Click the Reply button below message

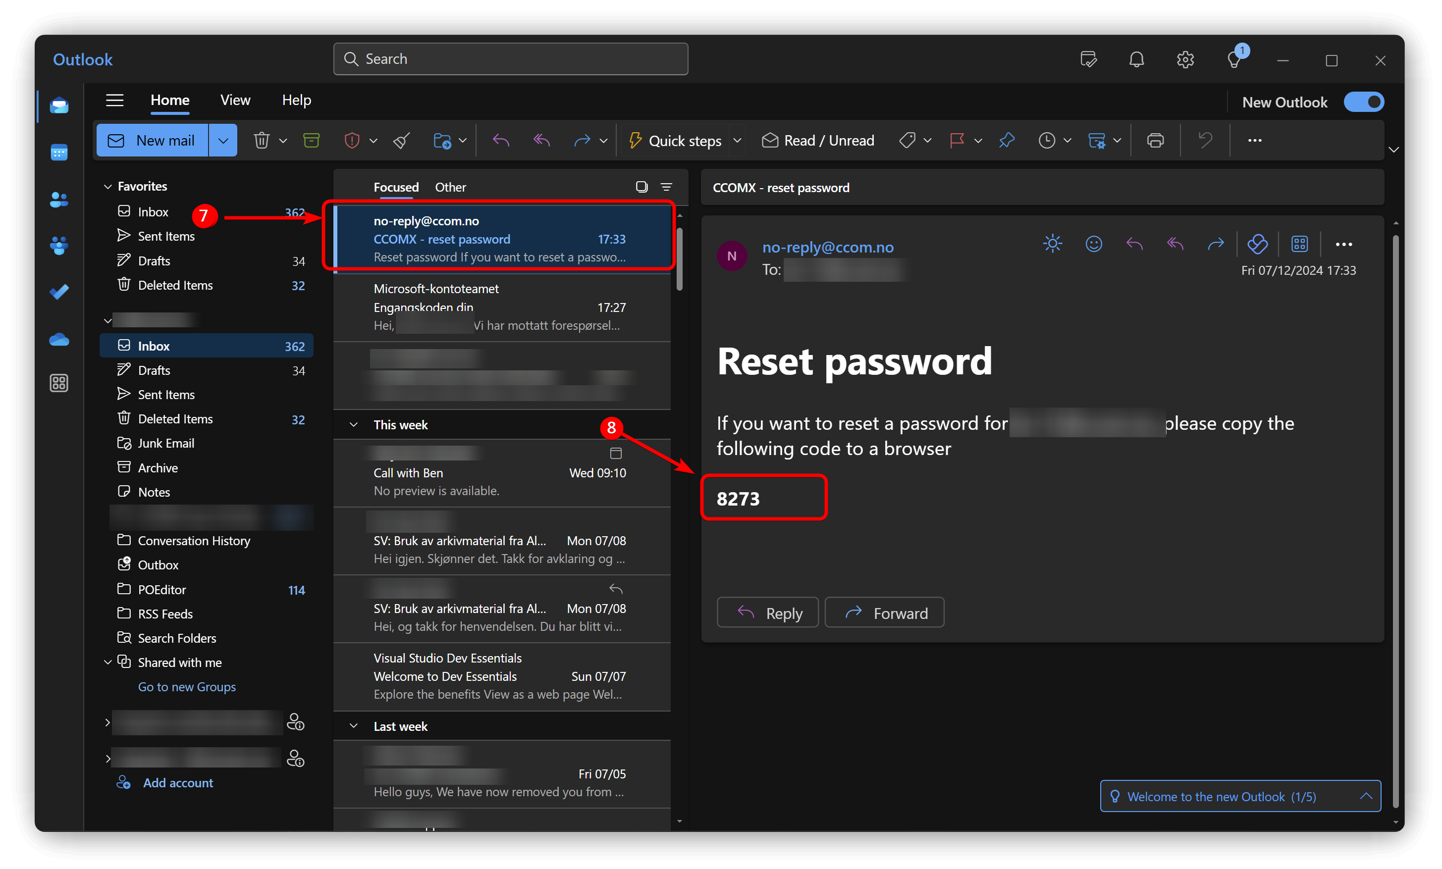[767, 613]
